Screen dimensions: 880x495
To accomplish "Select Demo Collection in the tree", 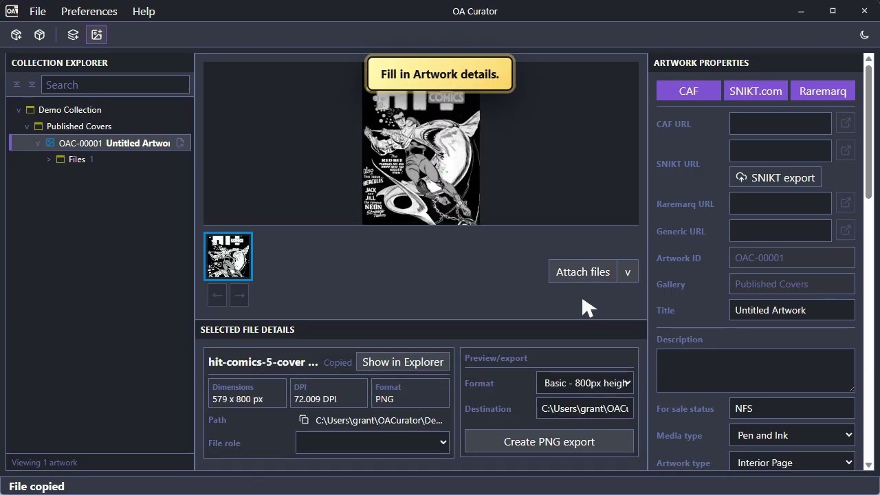I will click(69, 110).
